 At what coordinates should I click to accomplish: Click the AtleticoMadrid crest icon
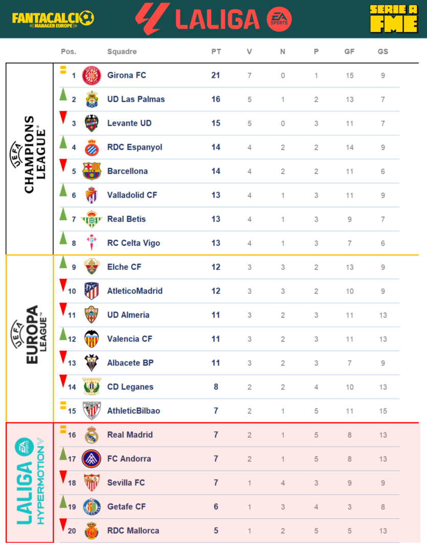click(92, 291)
